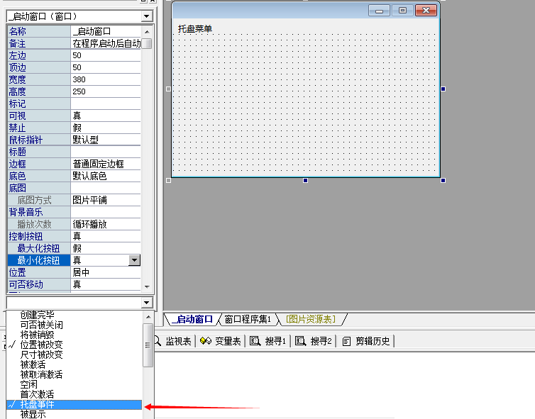Click the 监视表 magnifier icon

point(158,341)
